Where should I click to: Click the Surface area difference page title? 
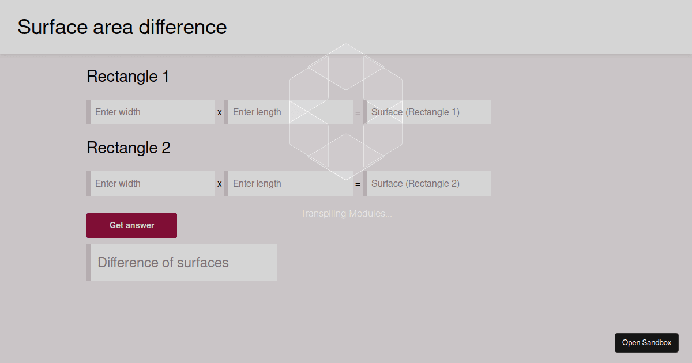click(122, 27)
